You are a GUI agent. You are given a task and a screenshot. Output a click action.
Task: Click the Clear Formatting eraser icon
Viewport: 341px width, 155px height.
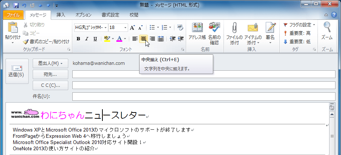(180, 27)
